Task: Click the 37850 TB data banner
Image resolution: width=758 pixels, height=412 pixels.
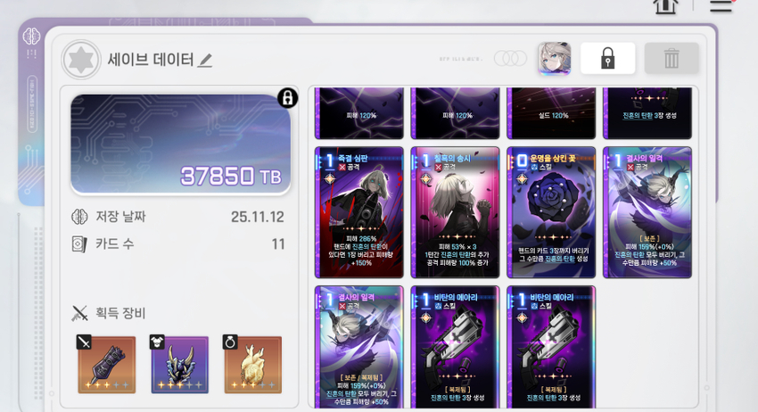Action: (181, 144)
